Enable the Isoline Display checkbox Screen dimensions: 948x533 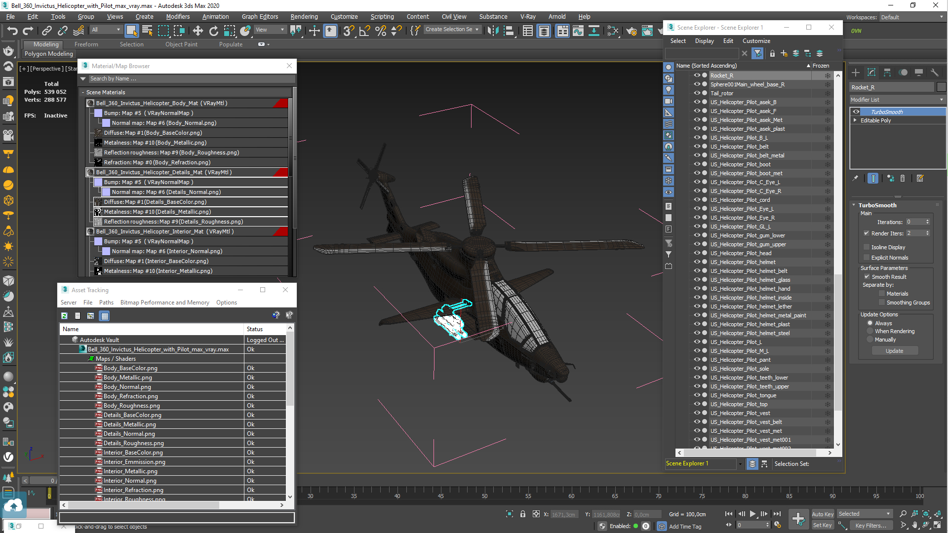[867, 247]
